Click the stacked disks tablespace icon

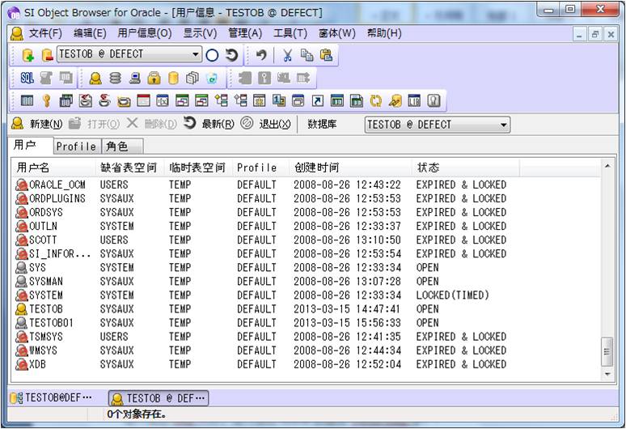click(x=115, y=78)
